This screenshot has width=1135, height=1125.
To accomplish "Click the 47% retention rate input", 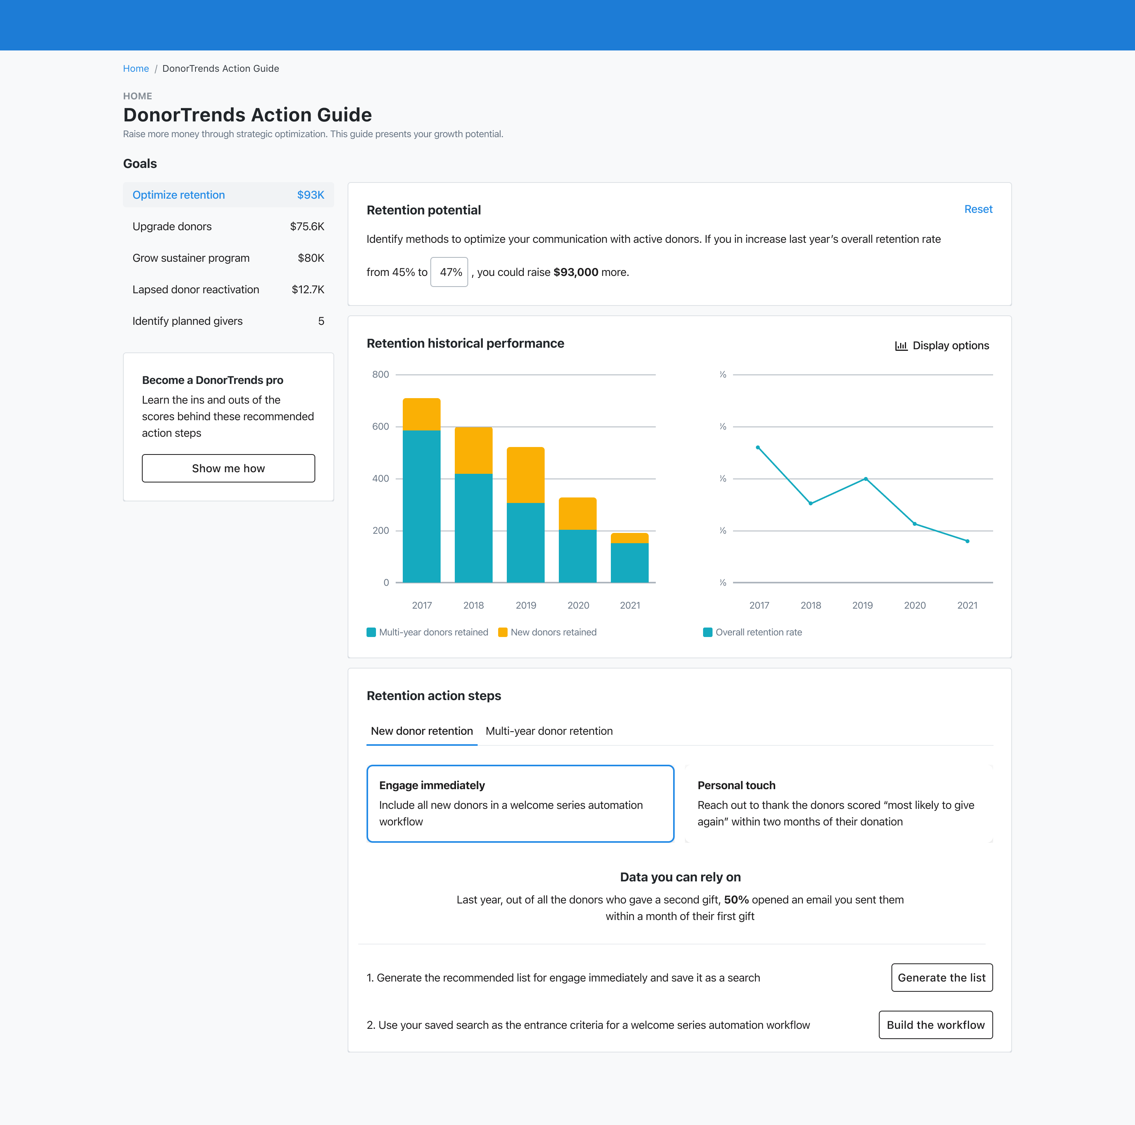I will pyautogui.click(x=449, y=272).
